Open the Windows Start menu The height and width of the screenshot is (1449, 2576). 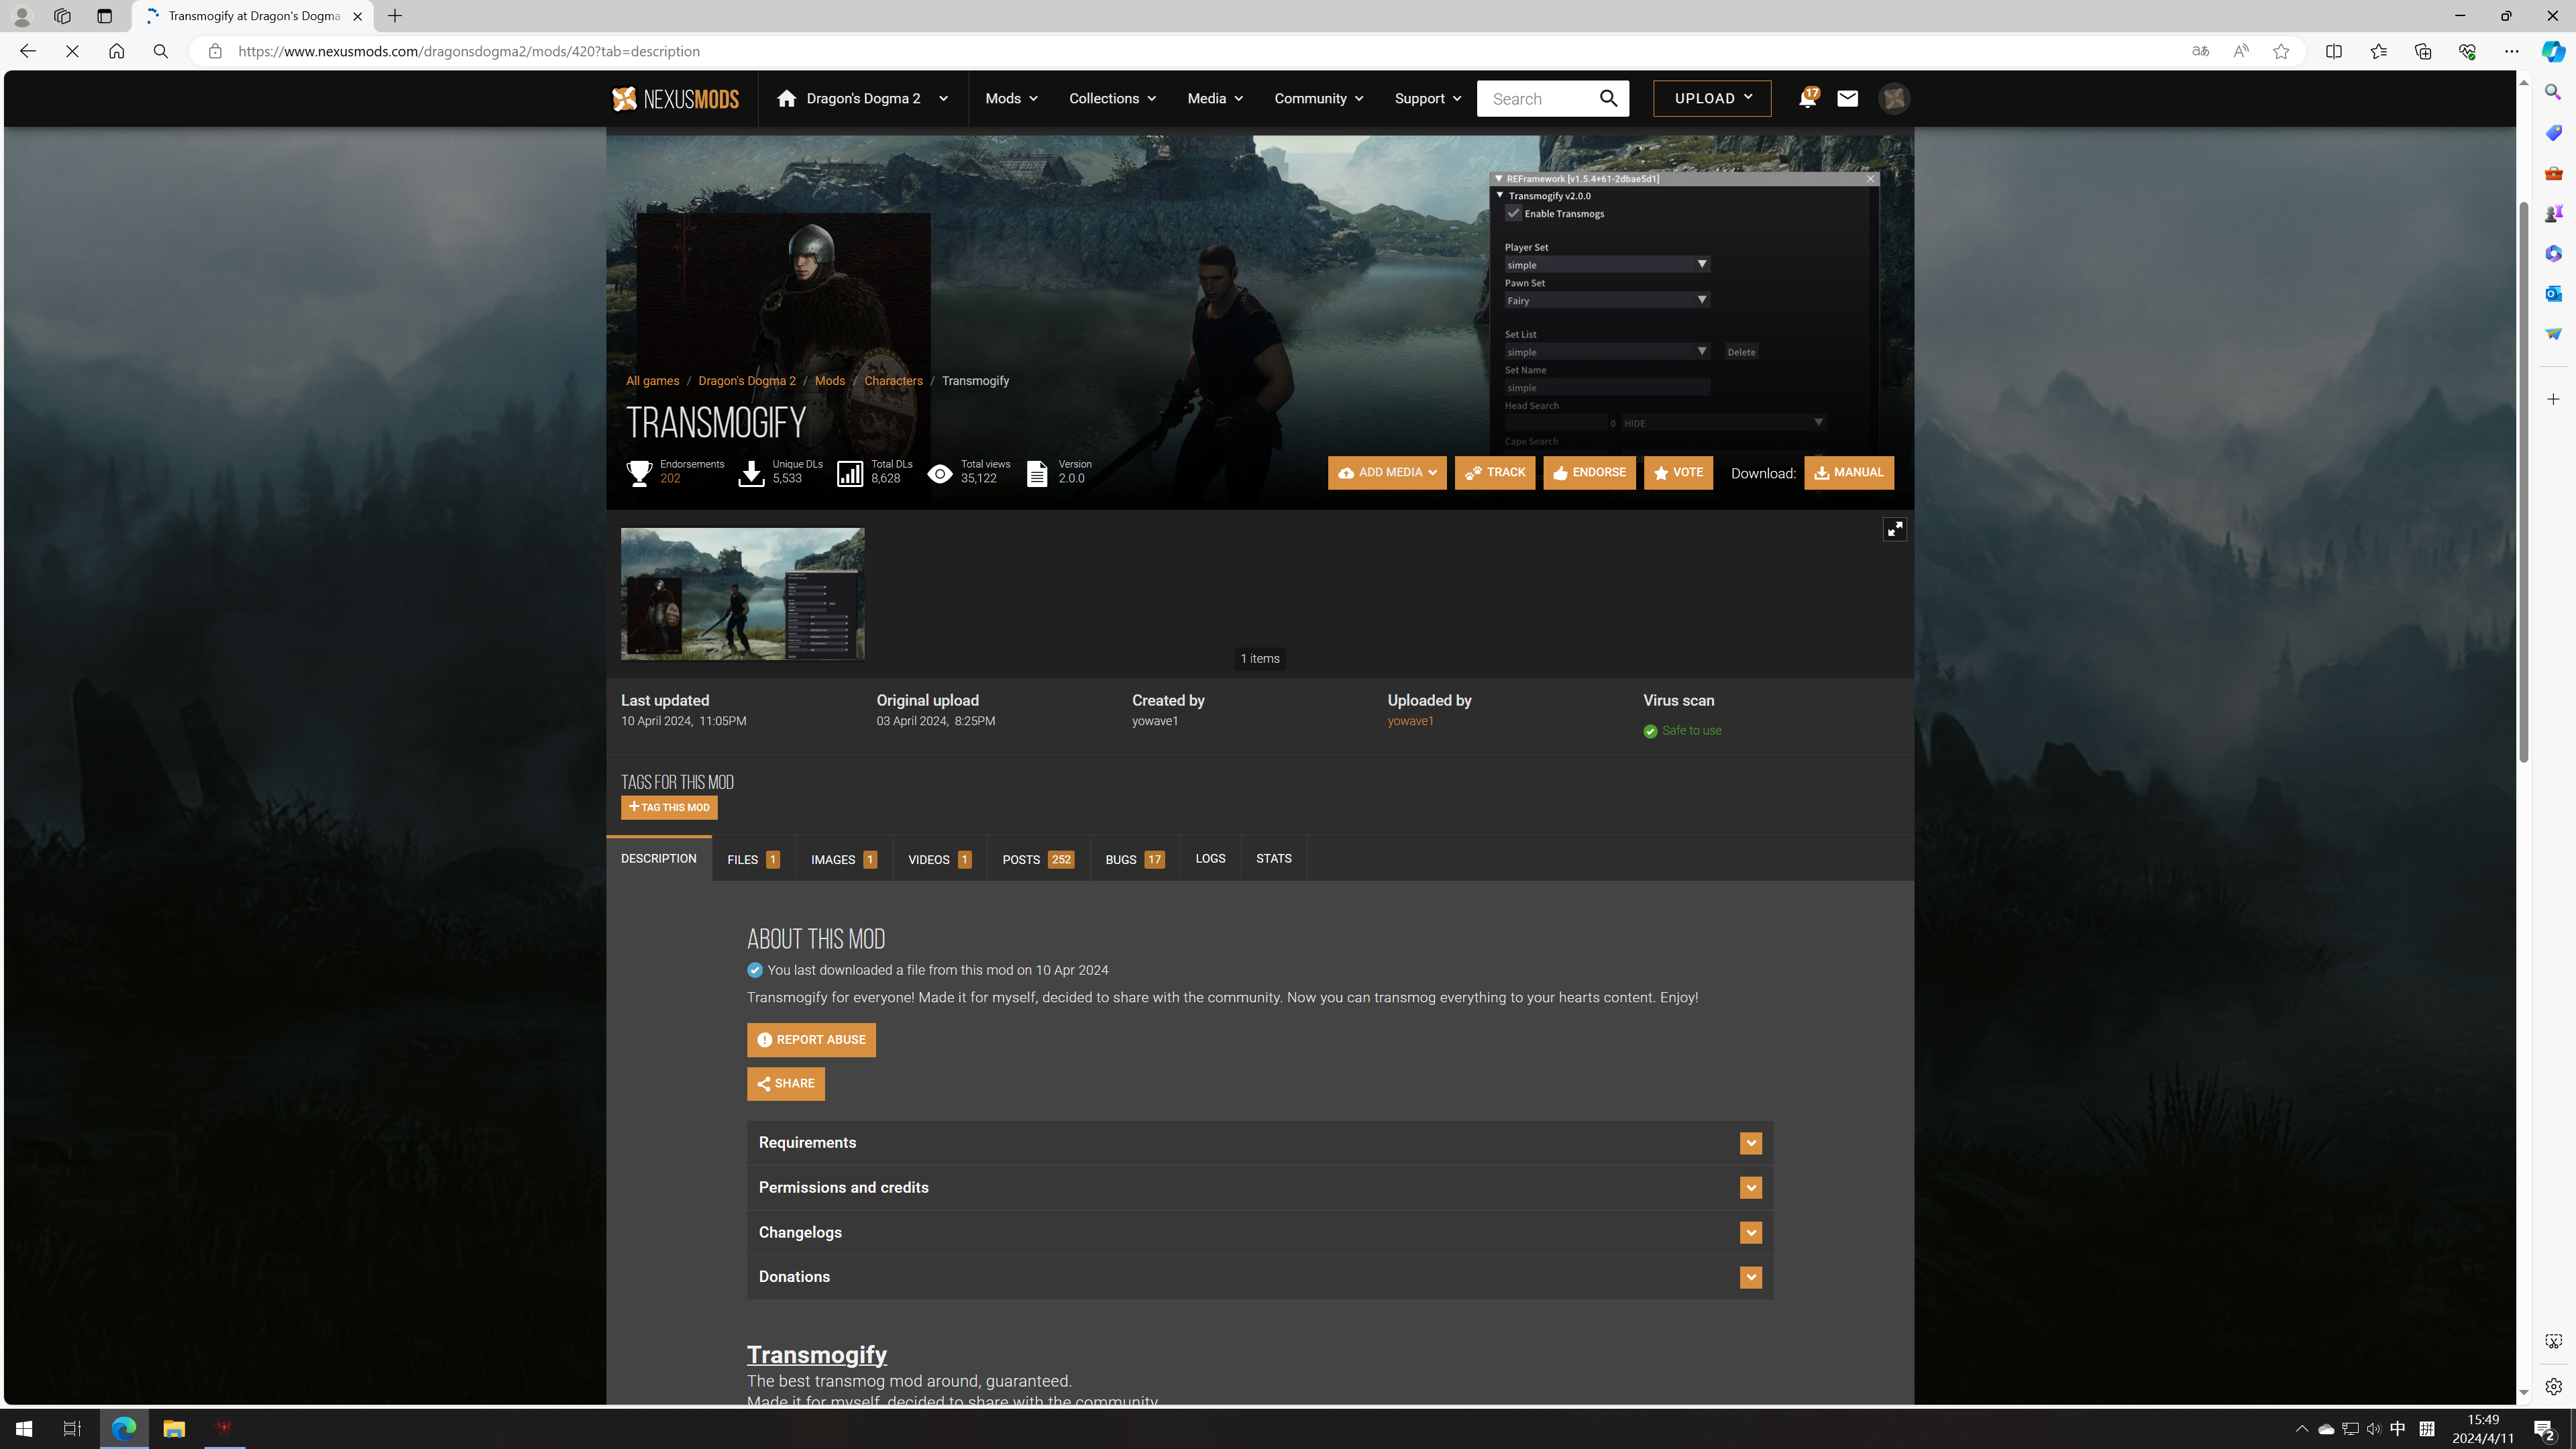pyautogui.click(x=24, y=1428)
